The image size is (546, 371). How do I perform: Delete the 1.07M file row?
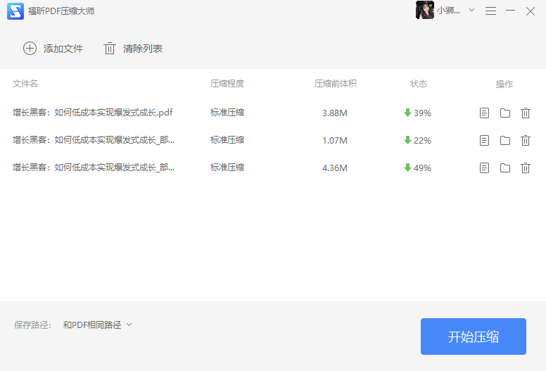pyautogui.click(x=526, y=140)
